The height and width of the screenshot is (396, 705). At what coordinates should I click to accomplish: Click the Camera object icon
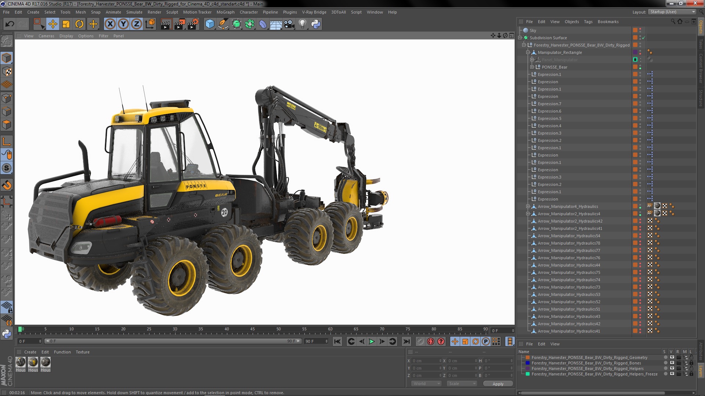(x=289, y=24)
